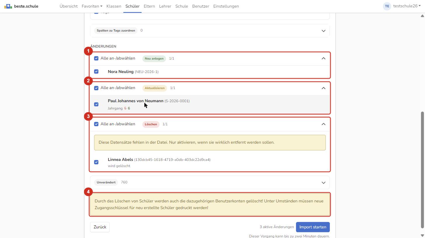Open the TE user avatar

click(x=387, y=6)
